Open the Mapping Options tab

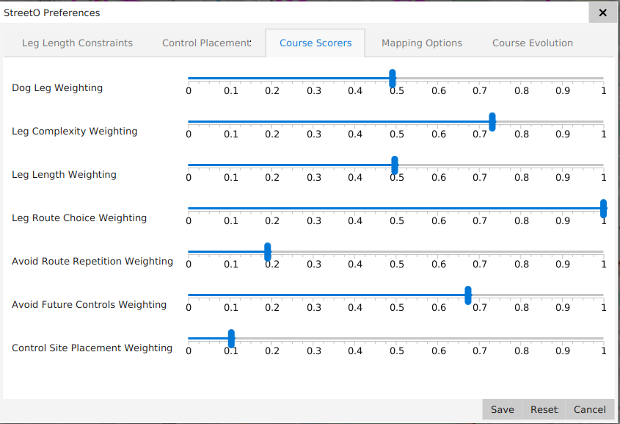pos(421,43)
